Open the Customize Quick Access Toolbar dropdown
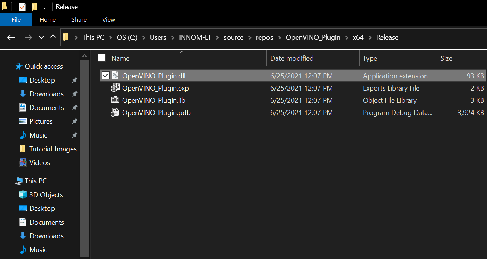This screenshot has height=259, width=487. tap(45, 8)
